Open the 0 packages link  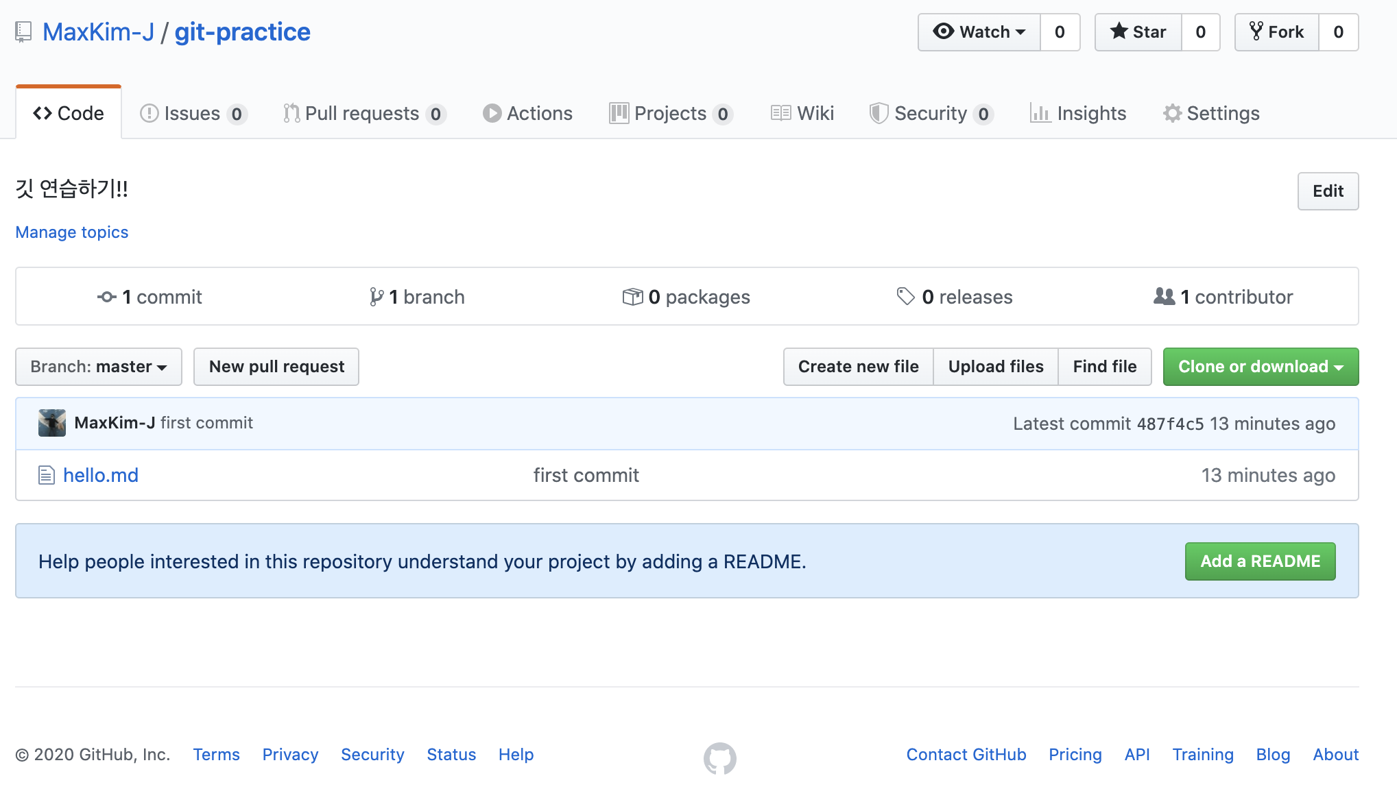pyautogui.click(x=686, y=297)
